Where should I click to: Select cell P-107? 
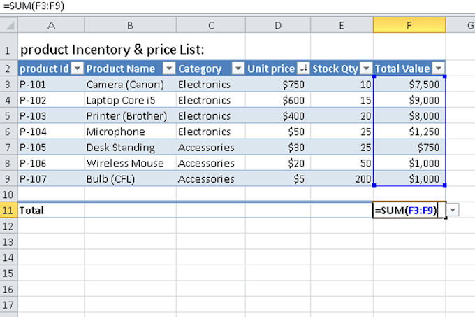[x=51, y=179]
